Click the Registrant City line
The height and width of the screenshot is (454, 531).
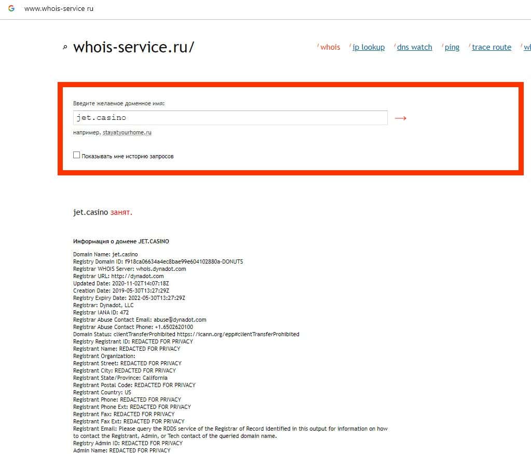point(124,370)
